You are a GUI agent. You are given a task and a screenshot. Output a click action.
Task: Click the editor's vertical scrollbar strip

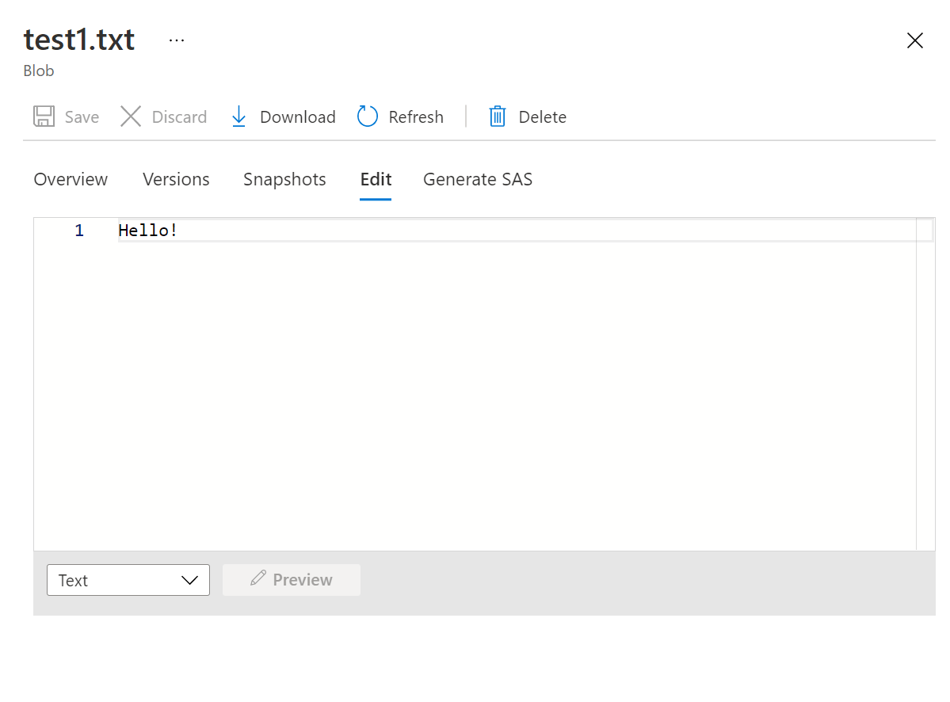[x=925, y=384]
